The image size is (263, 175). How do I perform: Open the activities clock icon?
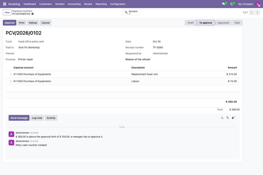232,4
